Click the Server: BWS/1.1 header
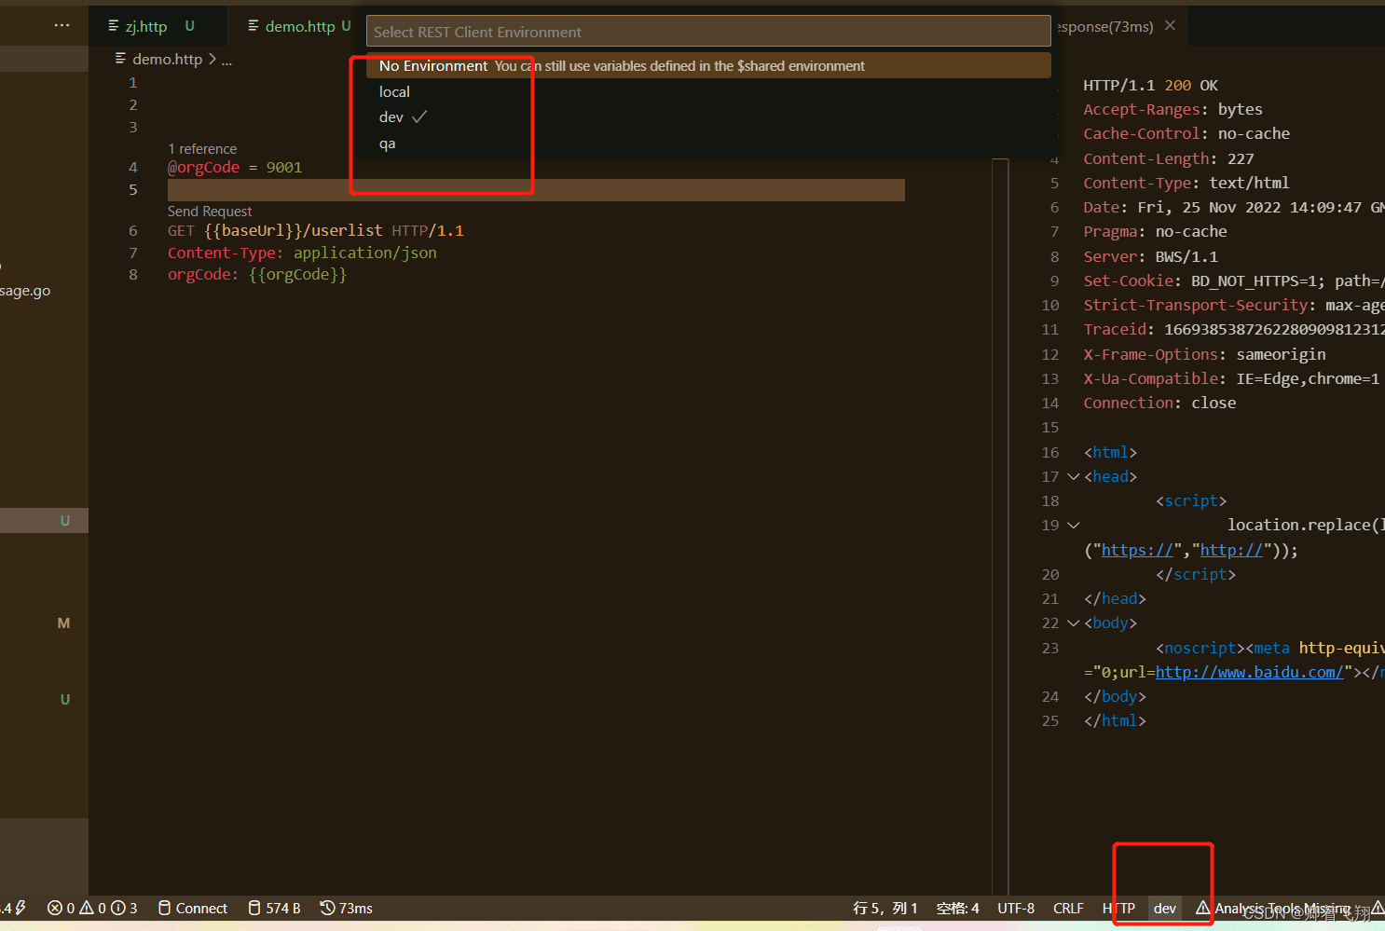Image resolution: width=1385 pixels, height=931 pixels. click(1150, 257)
